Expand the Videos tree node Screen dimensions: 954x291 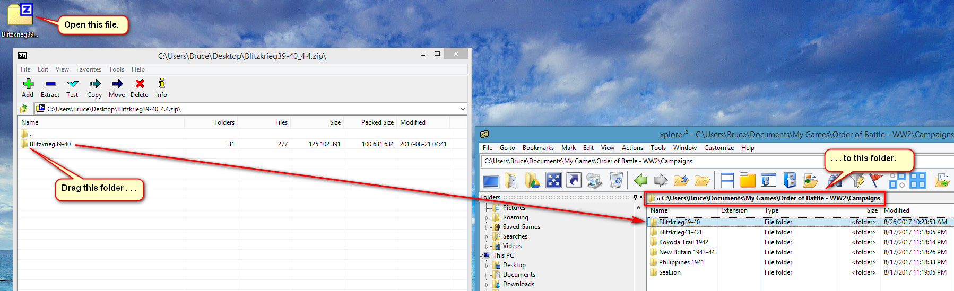(487, 246)
